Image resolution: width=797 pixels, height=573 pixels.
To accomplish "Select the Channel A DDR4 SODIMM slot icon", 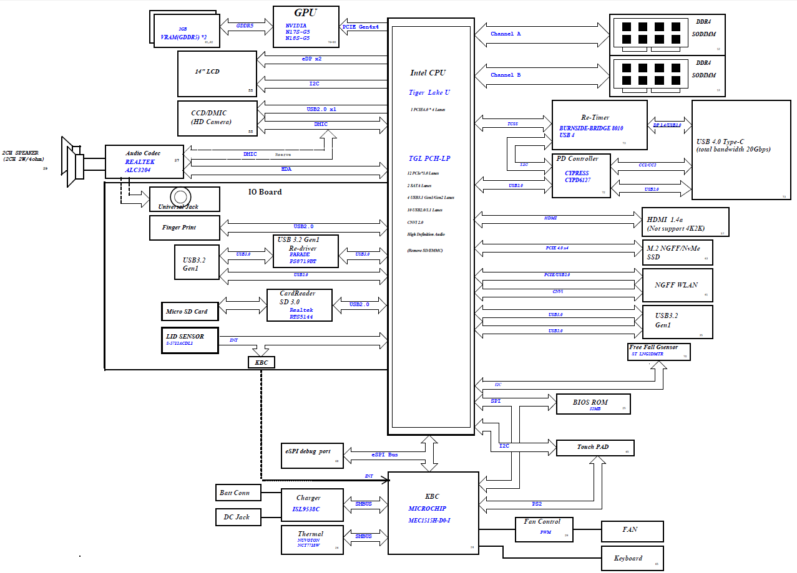I will click(x=650, y=34).
